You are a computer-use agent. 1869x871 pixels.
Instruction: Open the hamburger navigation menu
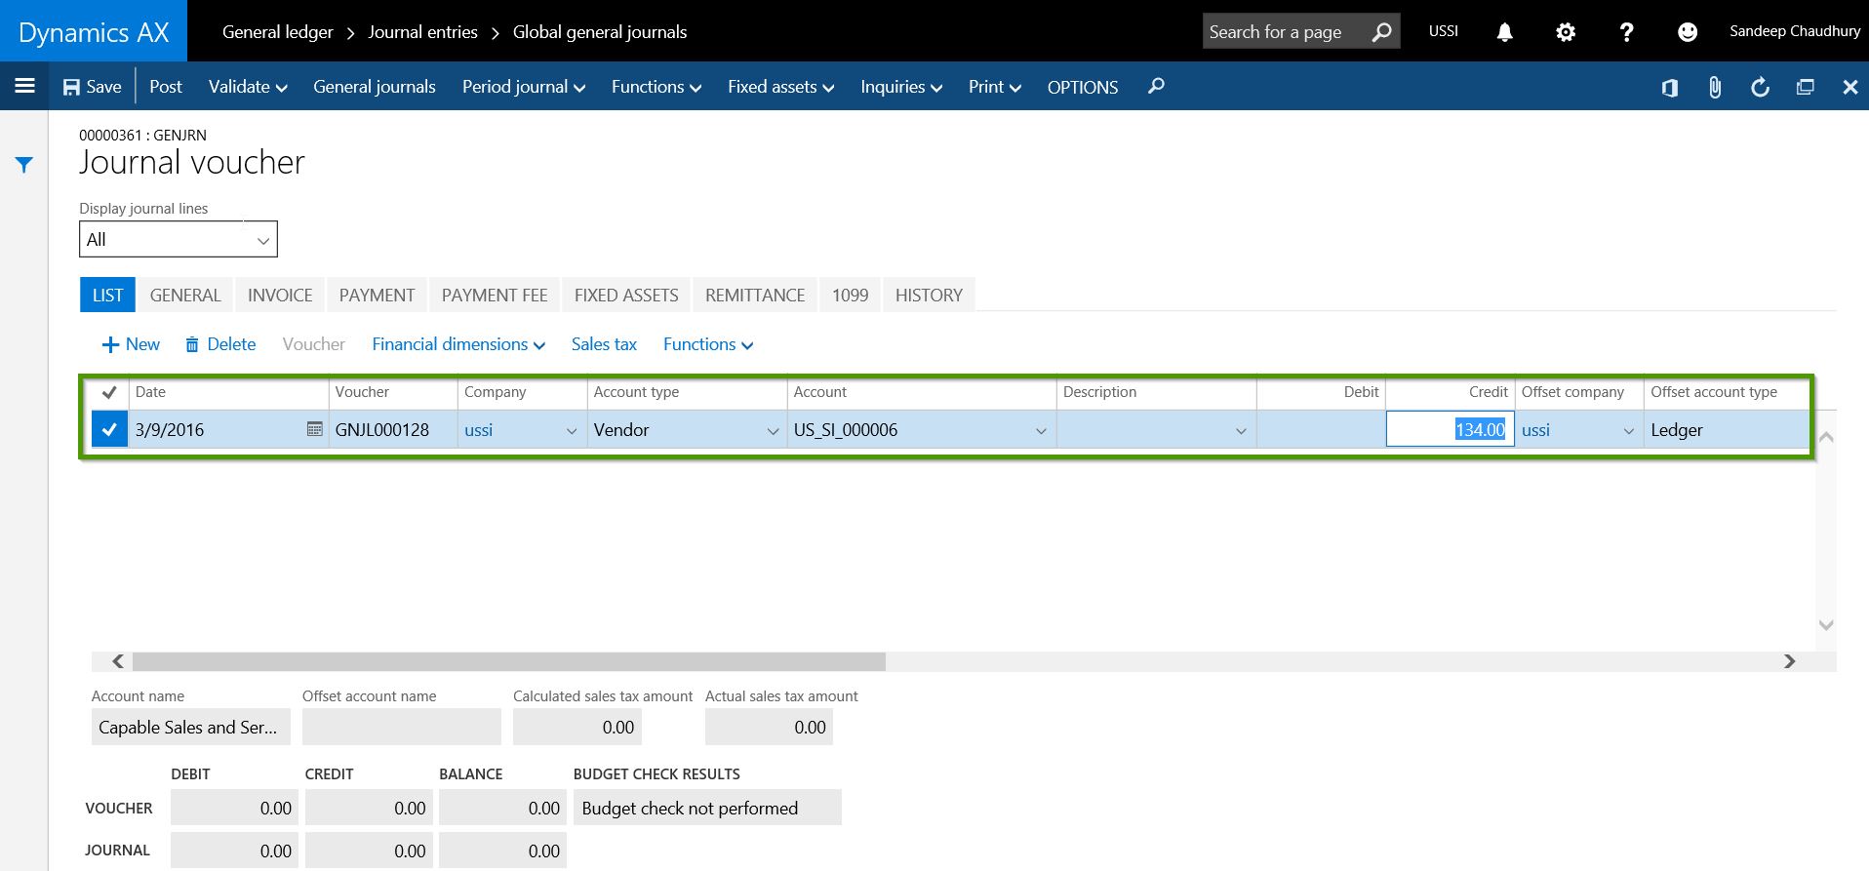(25, 86)
